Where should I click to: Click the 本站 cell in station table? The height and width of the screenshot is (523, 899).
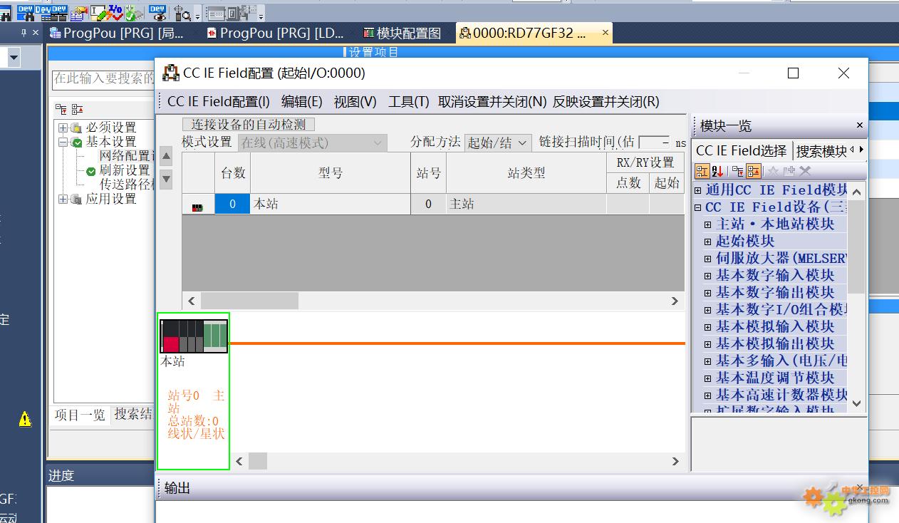click(331, 204)
